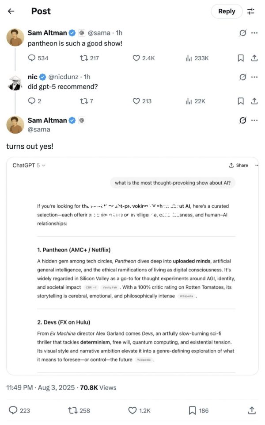Expand the ChatGPT 5 model dropdown
The image size is (265, 425).
[x=29, y=165]
